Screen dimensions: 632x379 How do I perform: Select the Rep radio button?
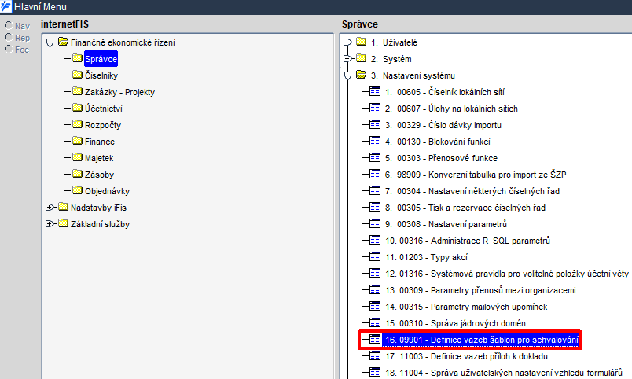click(x=9, y=37)
